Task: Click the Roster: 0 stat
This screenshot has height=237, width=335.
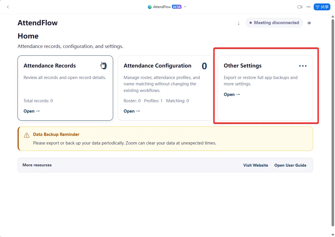Action: tap(132, 101)
